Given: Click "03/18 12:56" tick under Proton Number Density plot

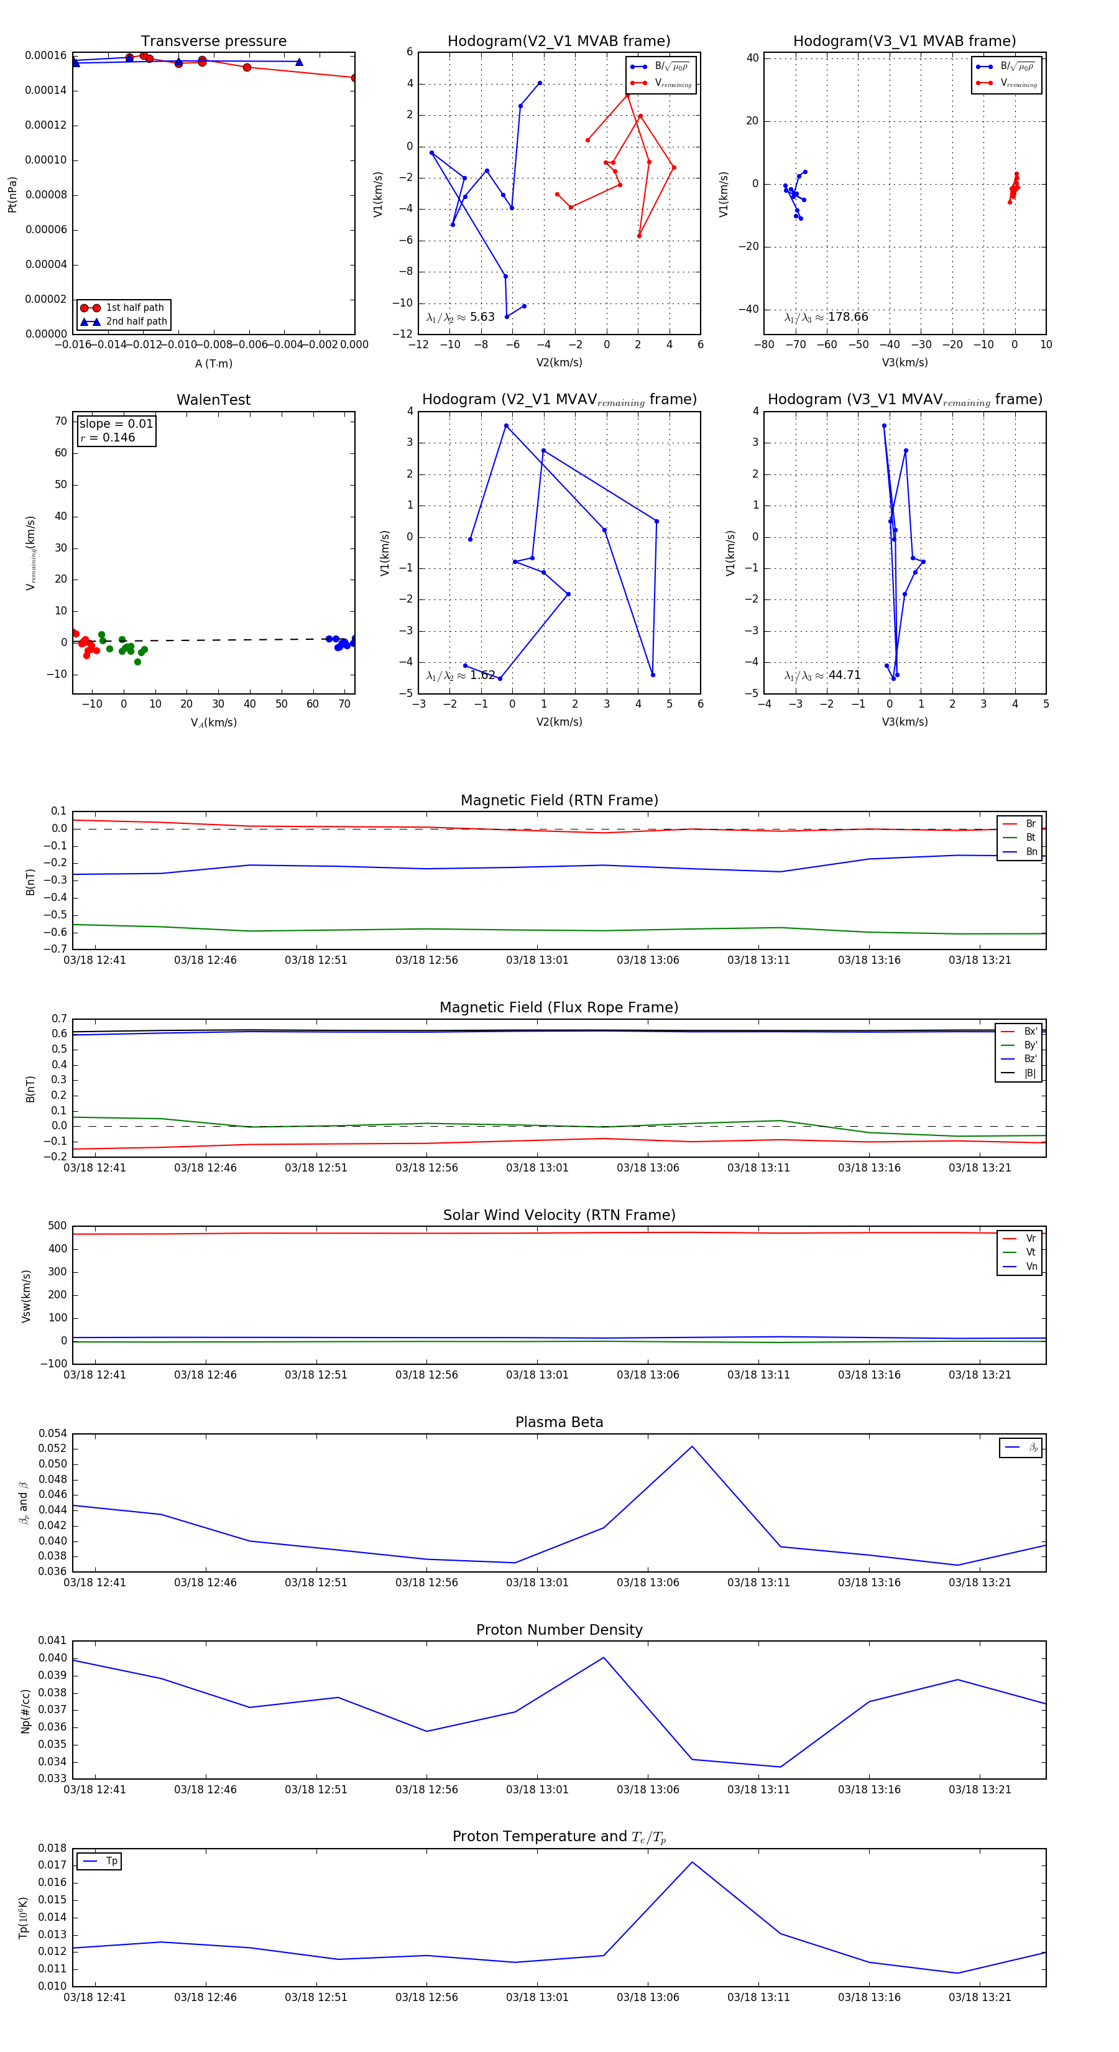Looking at the screenshot, I should (427, 1790).
